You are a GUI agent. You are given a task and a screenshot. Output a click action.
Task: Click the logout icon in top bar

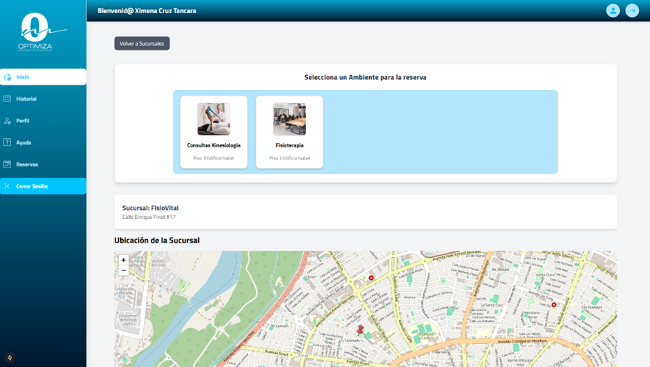632,10
